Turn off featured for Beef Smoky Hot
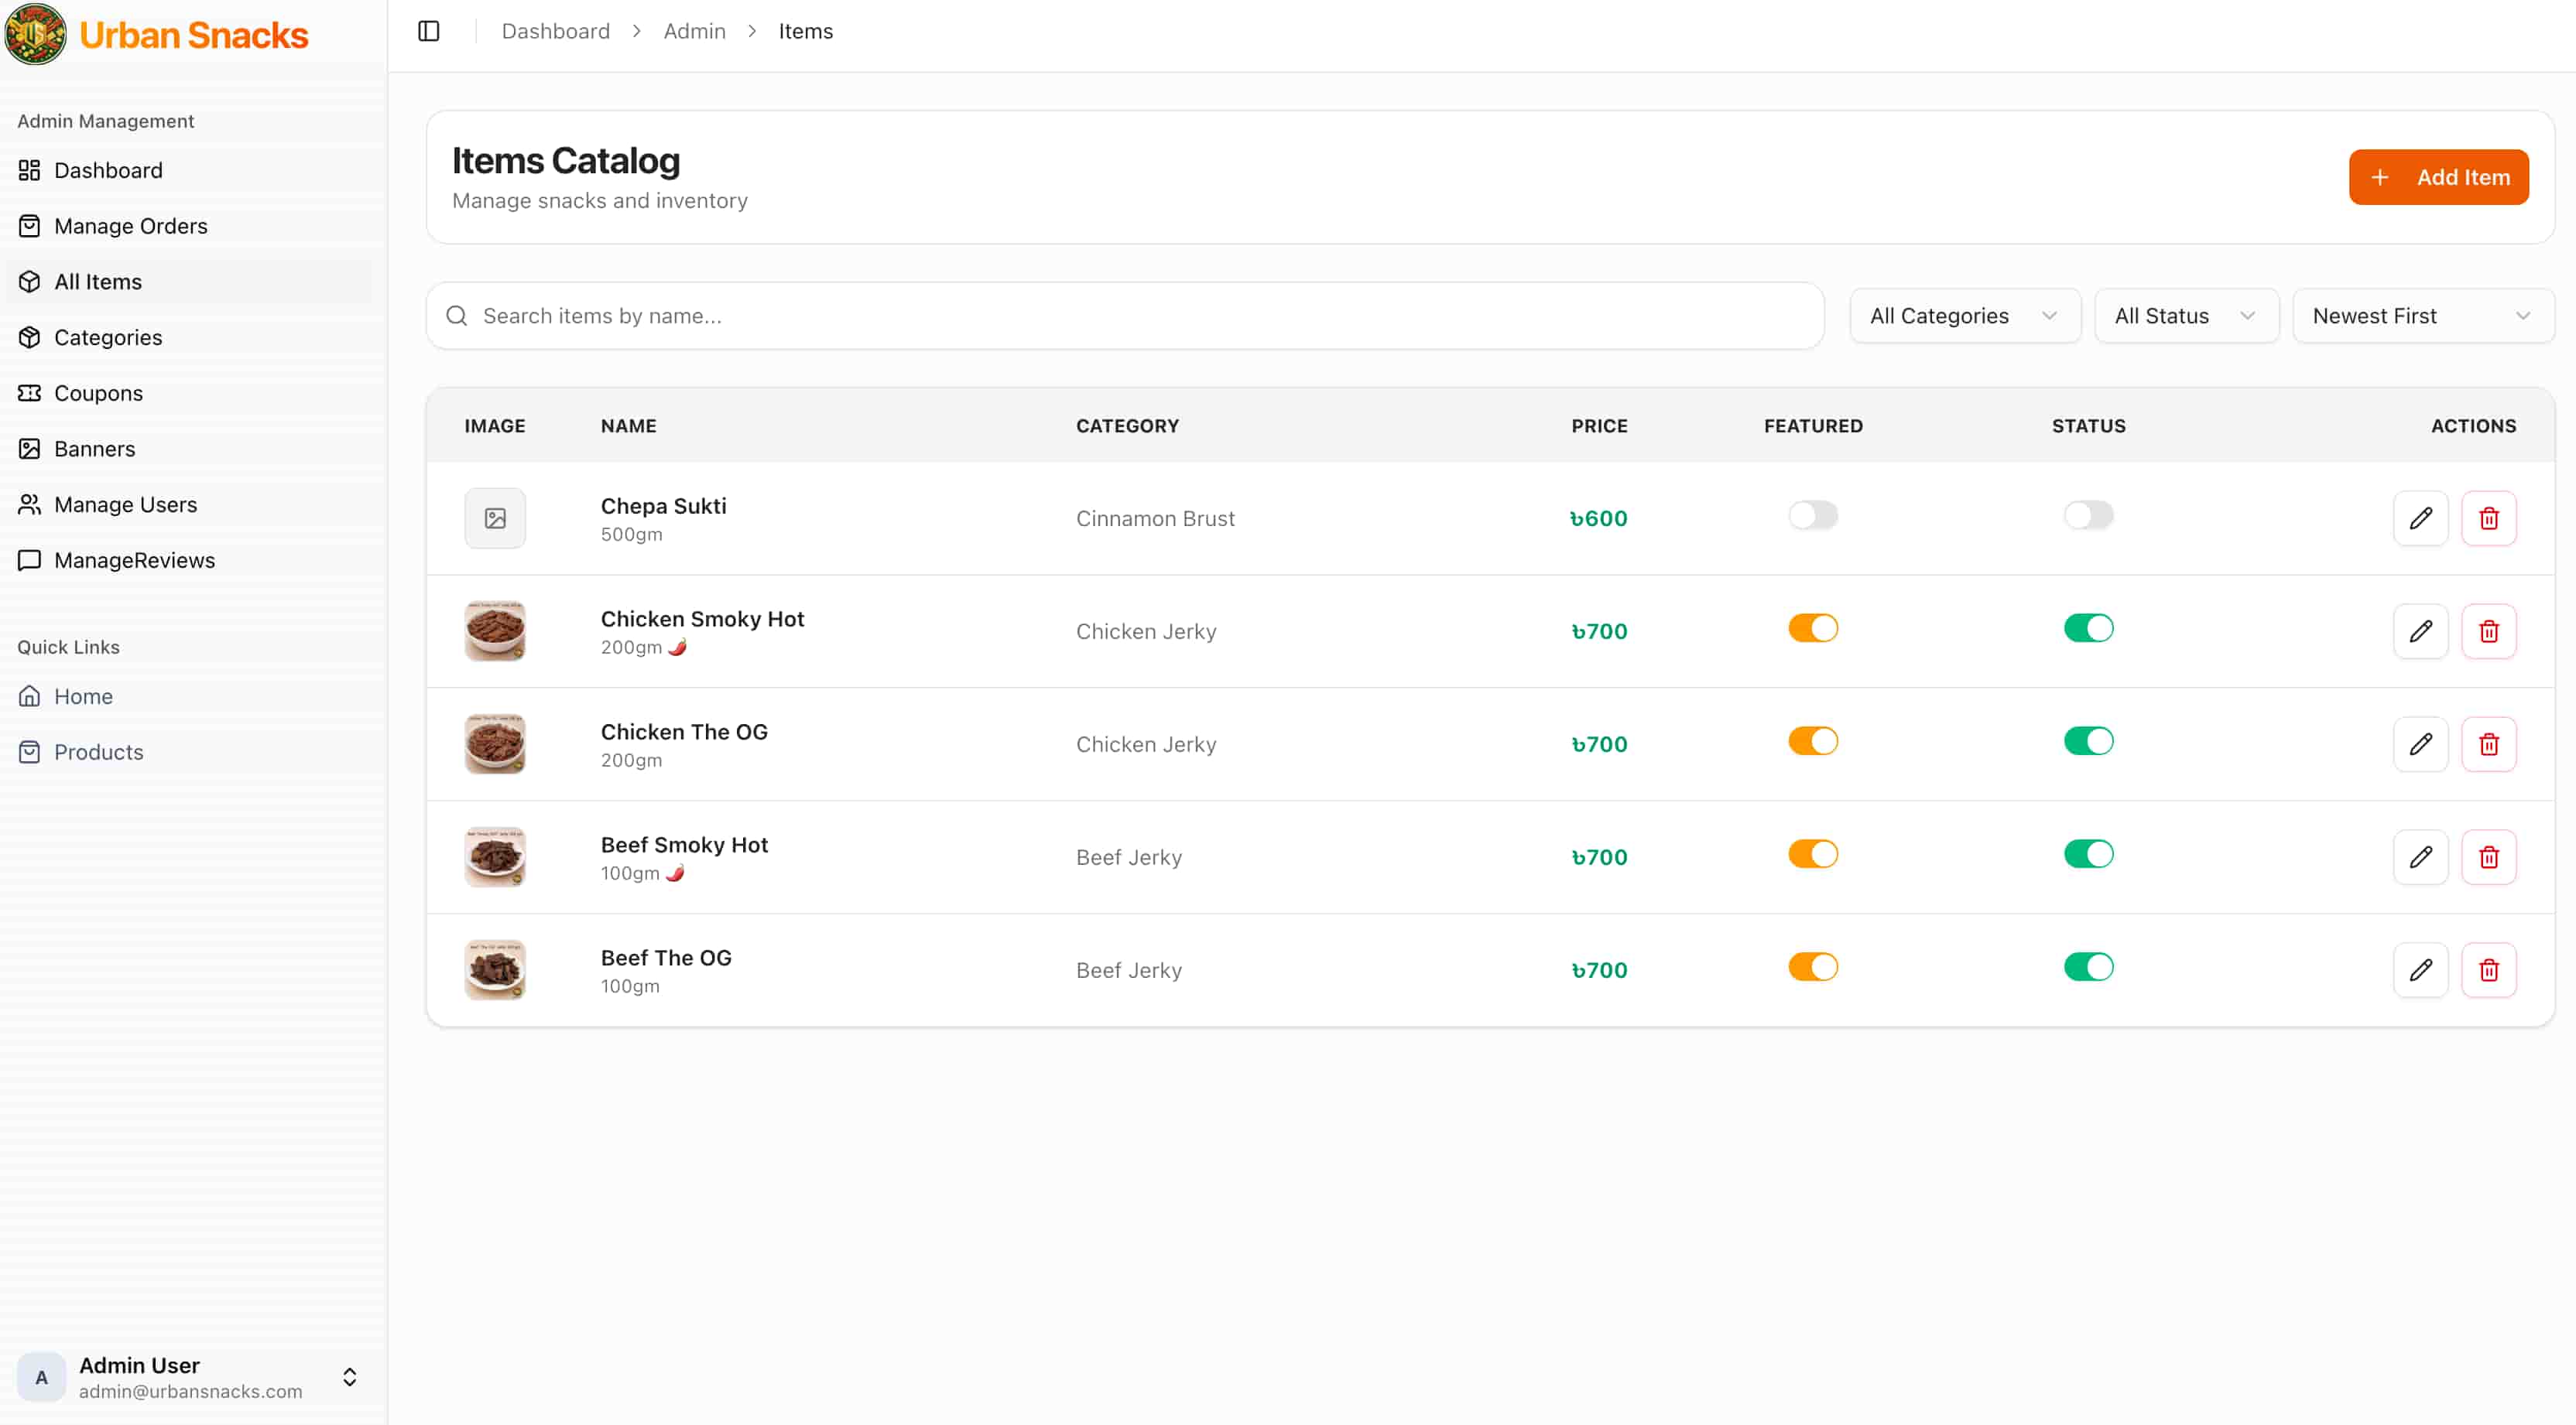 (x=1813, y=854)
